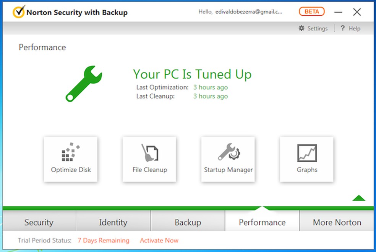
Task: Click the Optimize Disk icon
Action: (x=71, y=153)
